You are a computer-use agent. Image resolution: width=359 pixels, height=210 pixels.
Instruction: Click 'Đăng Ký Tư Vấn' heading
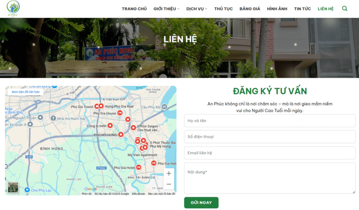(270, 91)
